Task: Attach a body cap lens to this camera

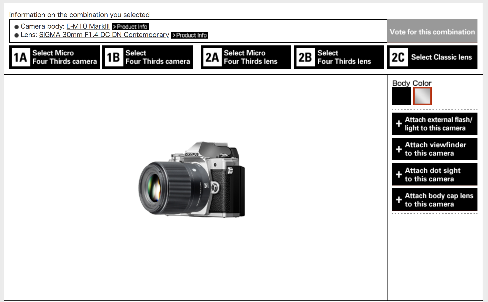Action: point(434,199)
